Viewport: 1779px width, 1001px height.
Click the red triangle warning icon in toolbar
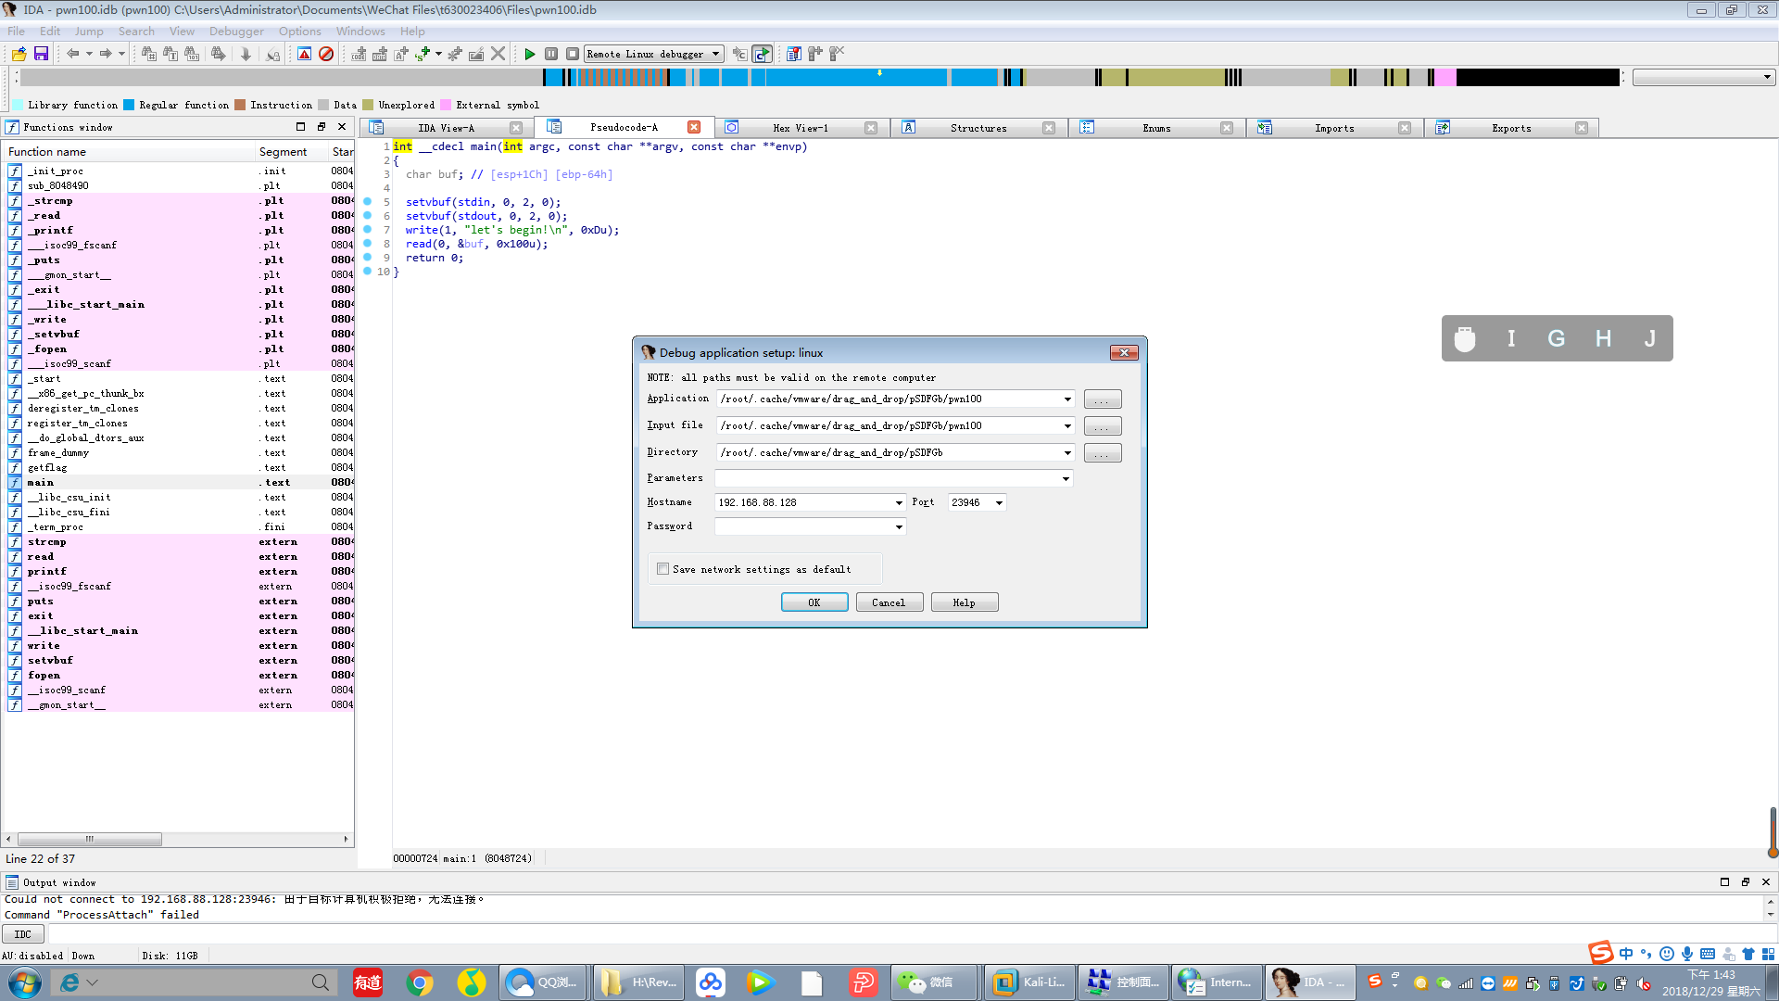coord(304,54)
